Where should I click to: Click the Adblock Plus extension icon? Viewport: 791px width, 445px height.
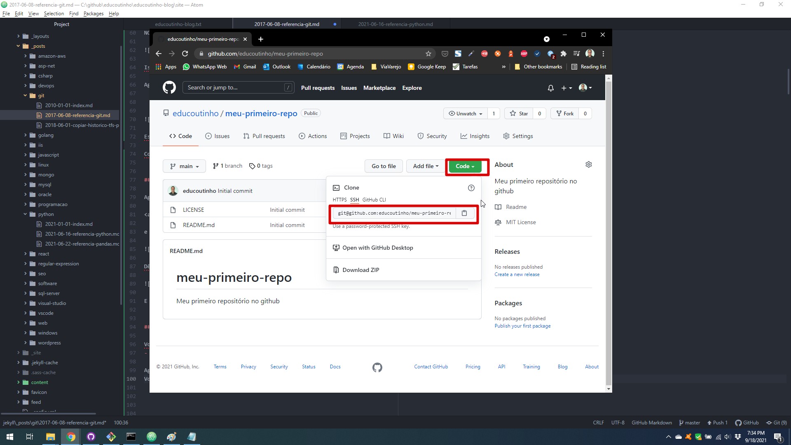524,54
